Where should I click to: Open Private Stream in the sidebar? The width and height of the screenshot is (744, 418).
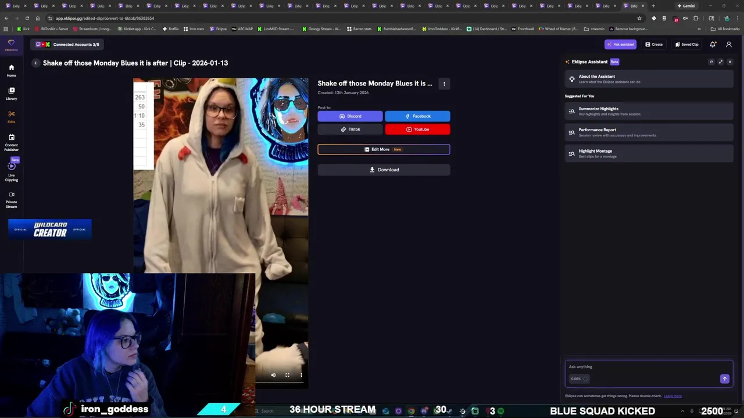(x=11, y=200)
